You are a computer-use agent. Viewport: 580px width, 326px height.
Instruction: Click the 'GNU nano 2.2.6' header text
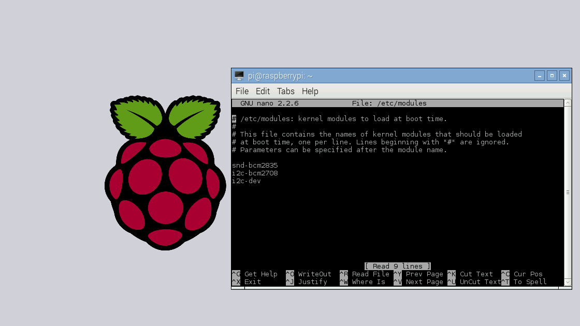point(269,103)
